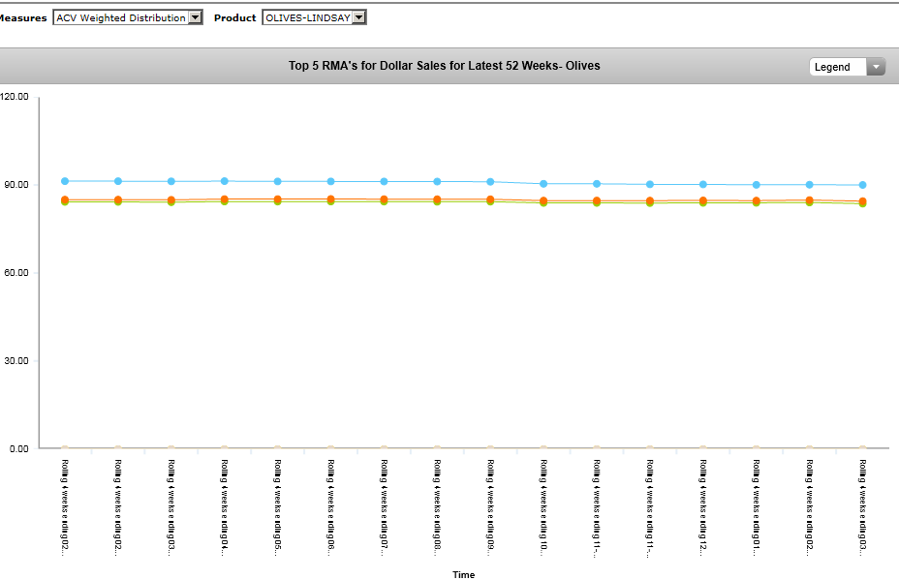899x580 pixels.
Task: Click blue data point for period ending 12
Action: point(703,184)
